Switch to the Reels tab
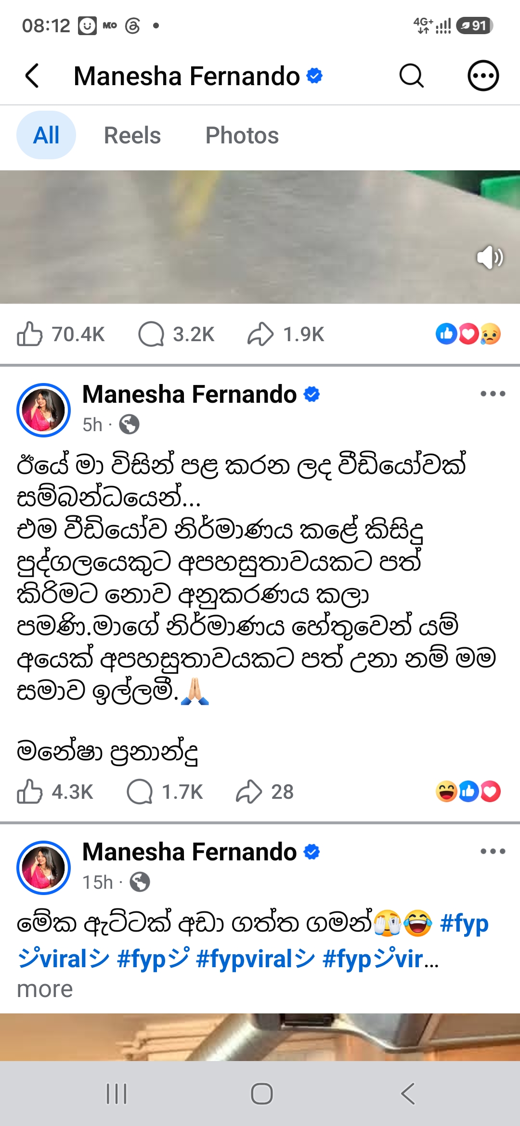This screenshot has width=520, height=1126. (x=132, y=135)
